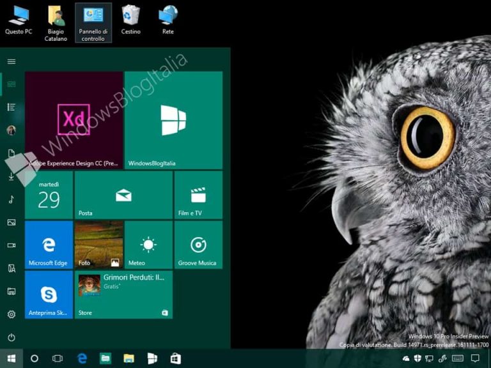Open the Foto tile thumbnail

pyautogui.click(x=99, y=245)
